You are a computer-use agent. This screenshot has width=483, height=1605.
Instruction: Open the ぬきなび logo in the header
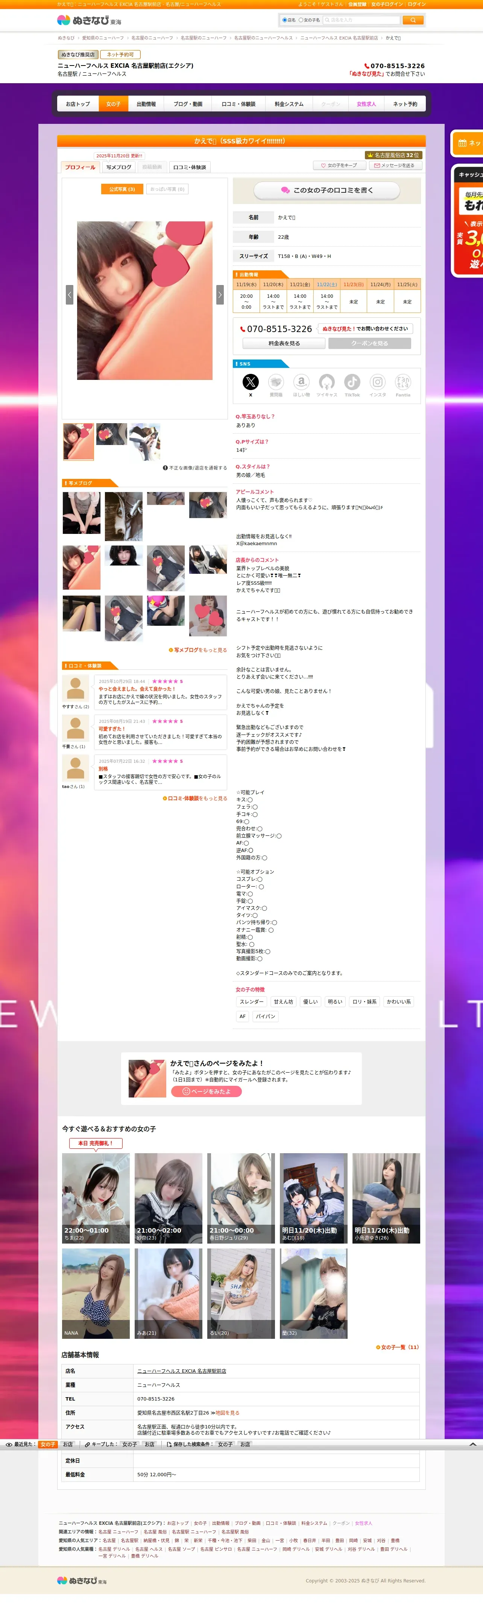(89, 20)
